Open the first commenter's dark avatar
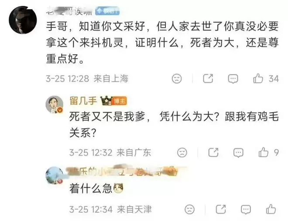The width and height of the screenshot is (288, 221). tap(23, 20)
